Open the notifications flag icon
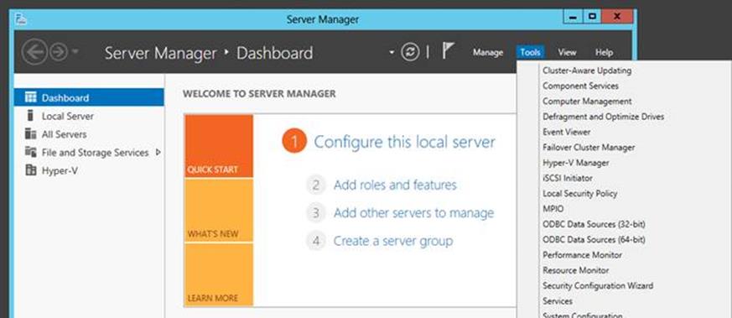 [x=448, y=51]
